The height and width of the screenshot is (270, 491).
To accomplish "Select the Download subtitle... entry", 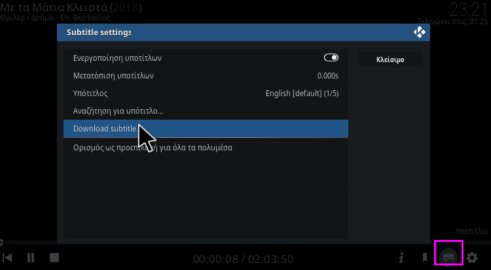I will click(206, 129).
